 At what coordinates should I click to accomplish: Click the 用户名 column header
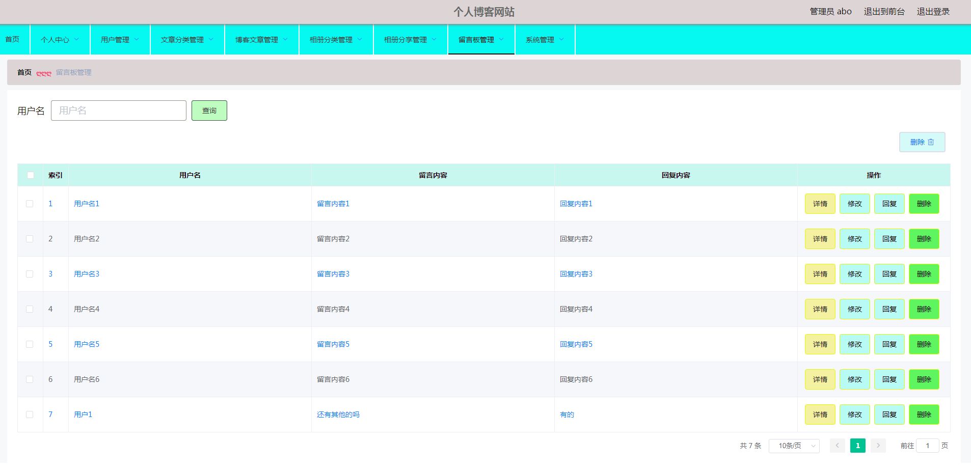pyautogui.click(x=190, y=175)
